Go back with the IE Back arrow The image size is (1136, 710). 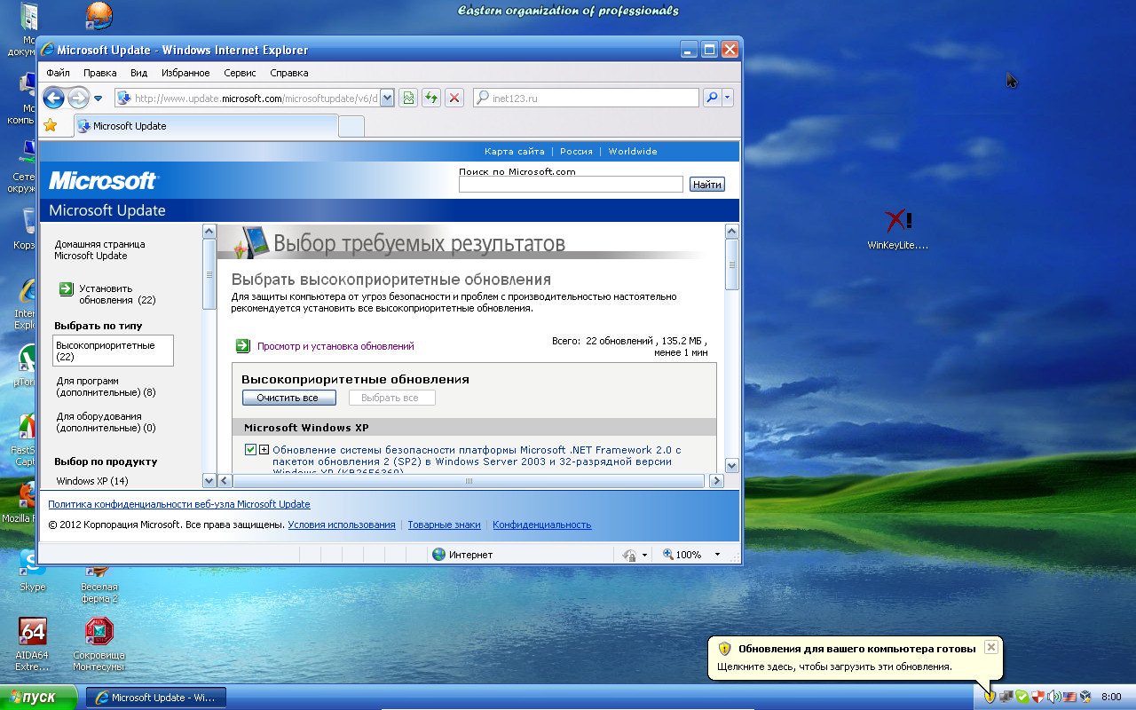[53, 98]
